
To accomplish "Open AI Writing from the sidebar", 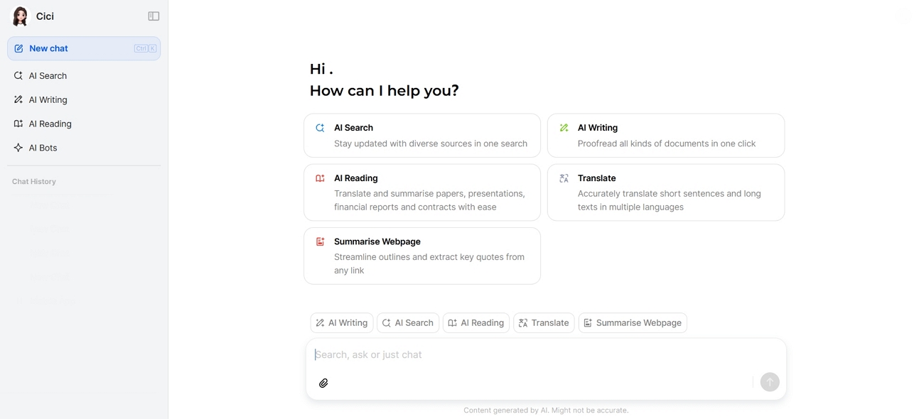I will click(84, 100).
